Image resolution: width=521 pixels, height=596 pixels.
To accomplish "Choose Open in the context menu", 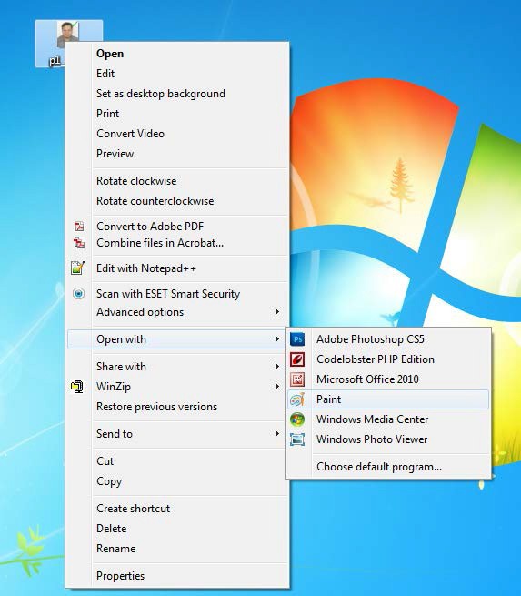I will pyautogui.click(x=177, y=54).
